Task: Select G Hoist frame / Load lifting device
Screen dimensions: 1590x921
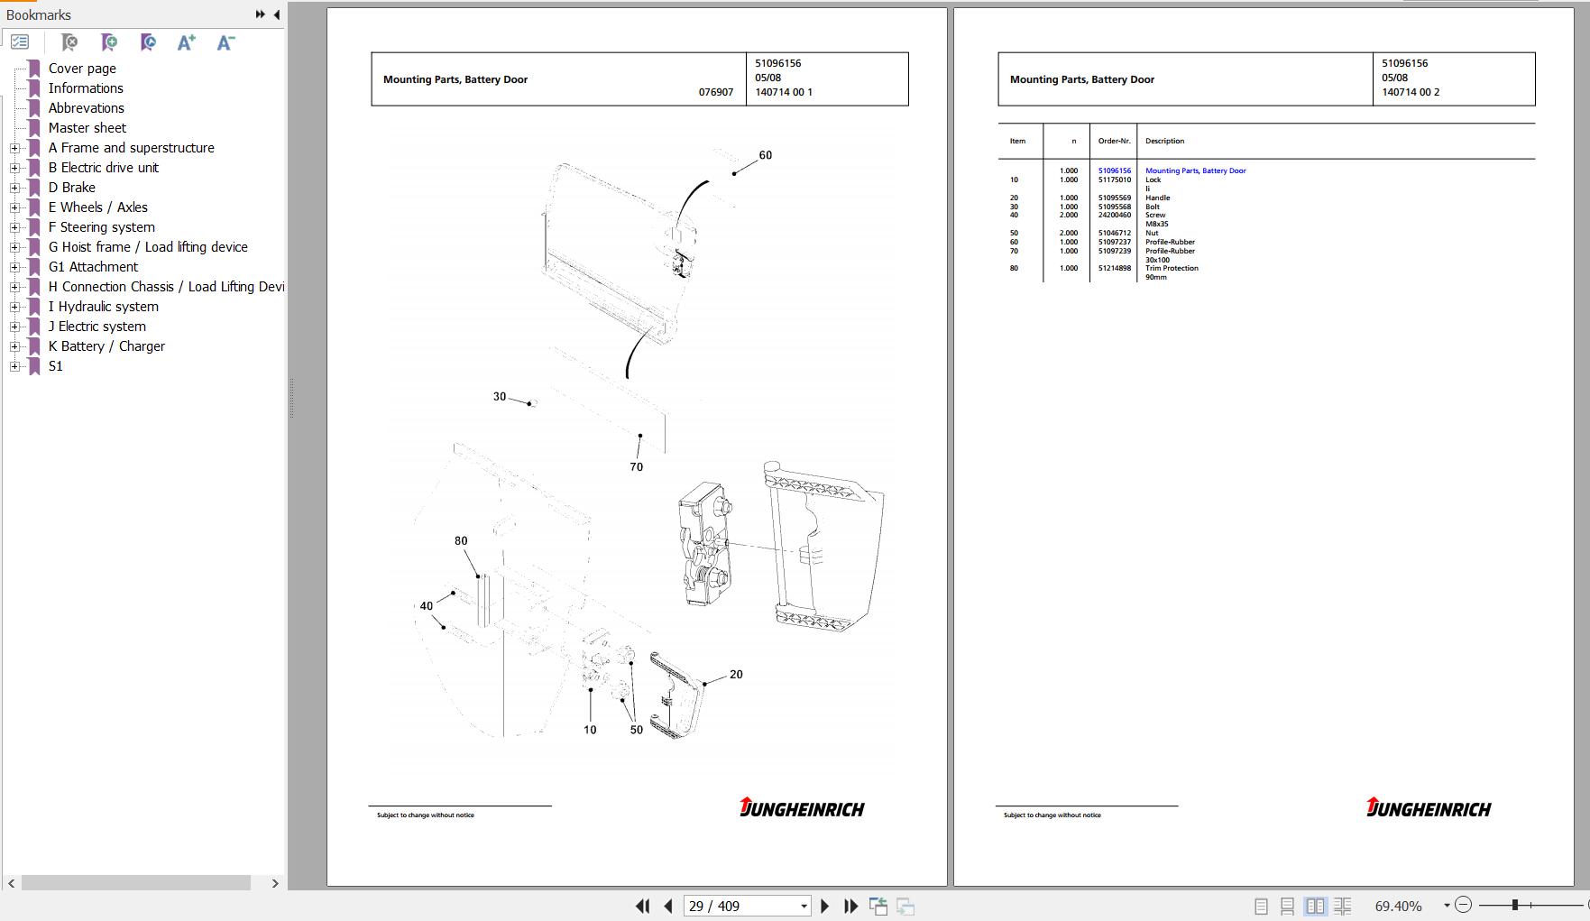Action: click(148, 247)
